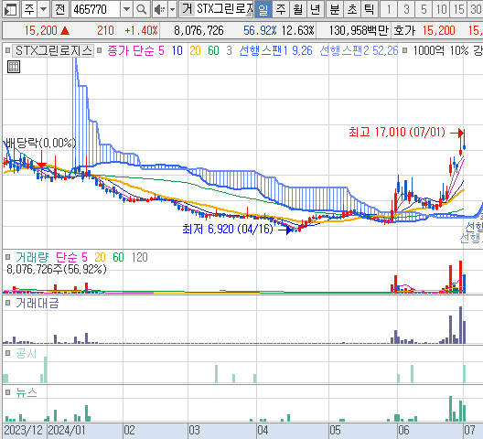The height and width of the screenshot is (439, 483).
Task: Click the 거래량 volume panel label
Action: (32, 257)
